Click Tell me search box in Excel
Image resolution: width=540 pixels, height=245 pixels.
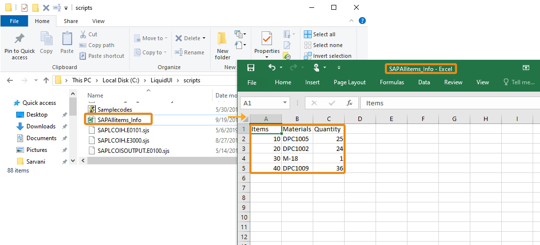519,82
